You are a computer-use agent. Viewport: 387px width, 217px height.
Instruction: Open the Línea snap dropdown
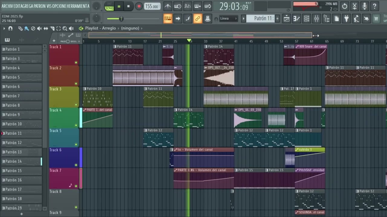229,19
